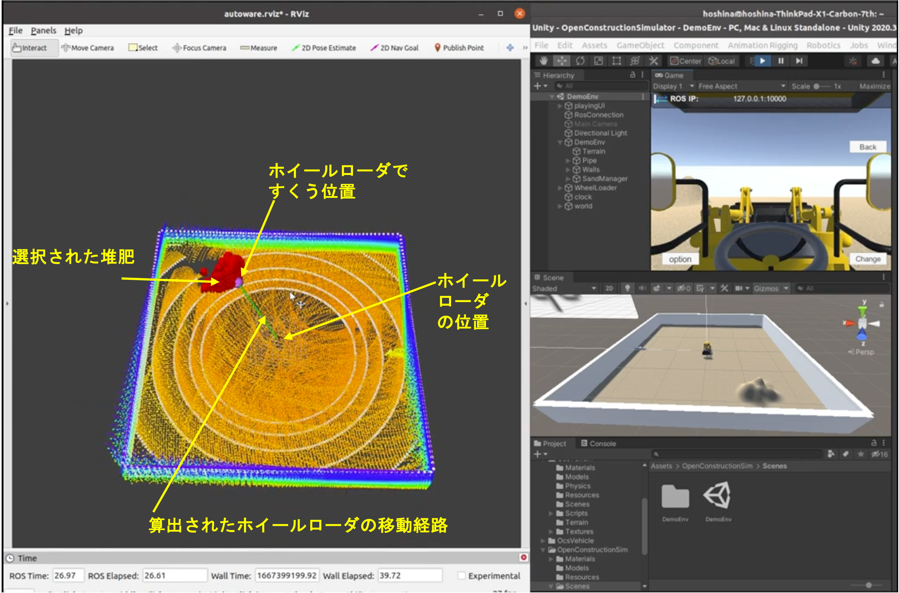The height and width of the screenshot is (593, 899).
Task: Toggle scene lighting bulb icon
Action: [627, 289]
